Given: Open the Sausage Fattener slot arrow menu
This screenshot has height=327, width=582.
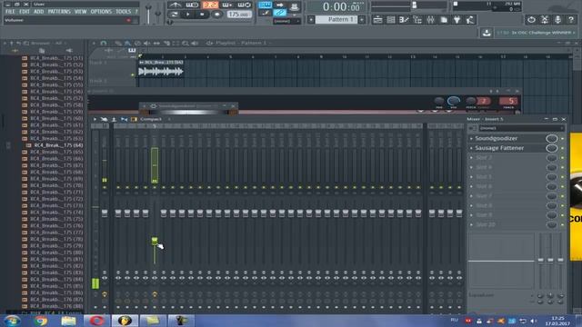Looking at the screenshot, I should point(471,148).
